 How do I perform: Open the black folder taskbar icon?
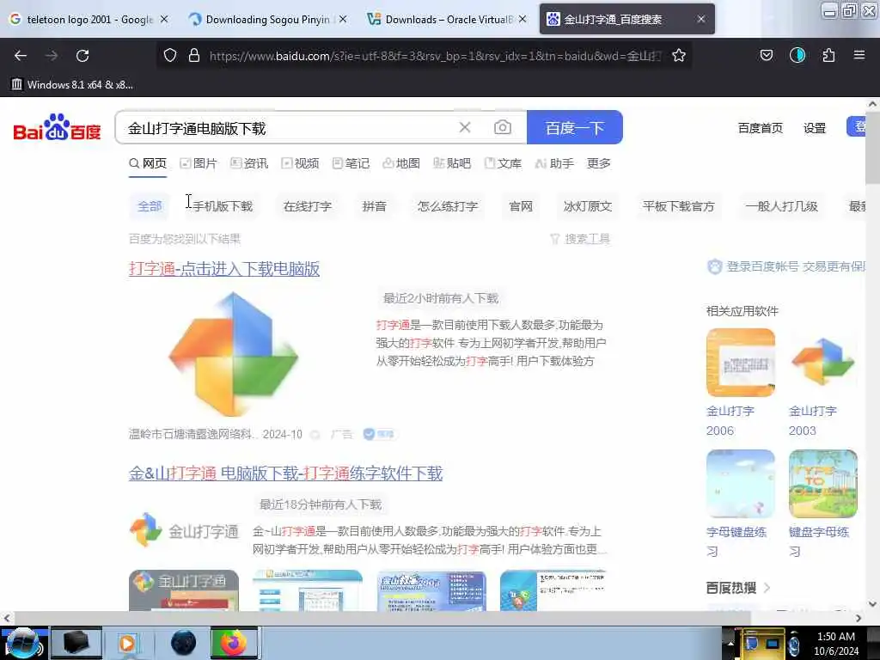[76, 643]
